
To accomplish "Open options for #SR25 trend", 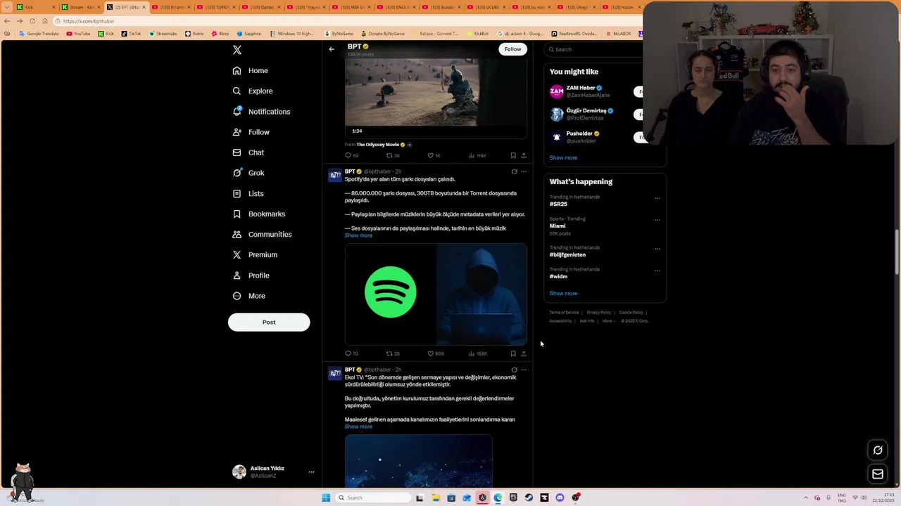I will pyautogui.click(x=657, y=198).
